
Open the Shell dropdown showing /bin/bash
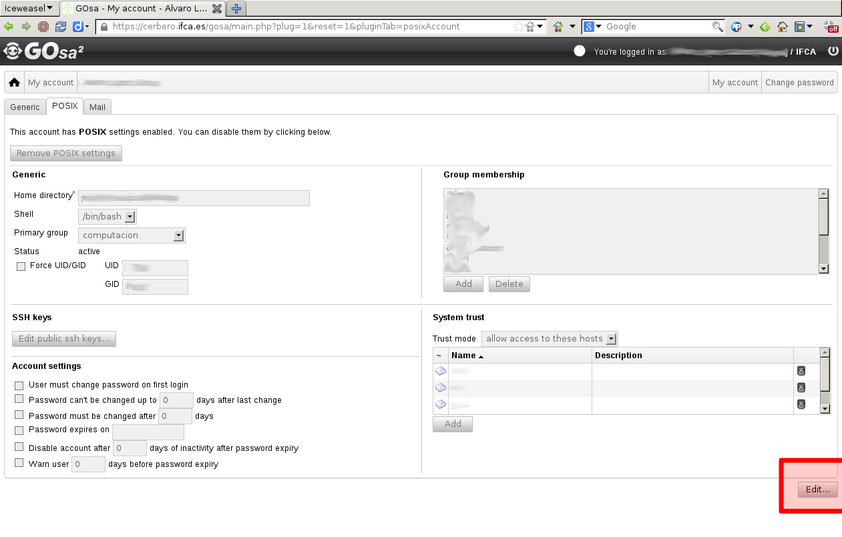click(108, 217)
